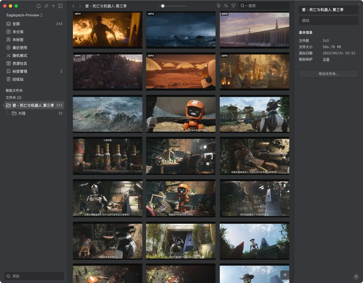Open the dark red pile MP4 thumbnail
The height and width of the screenshot is (283, 363).
(108, 72)
